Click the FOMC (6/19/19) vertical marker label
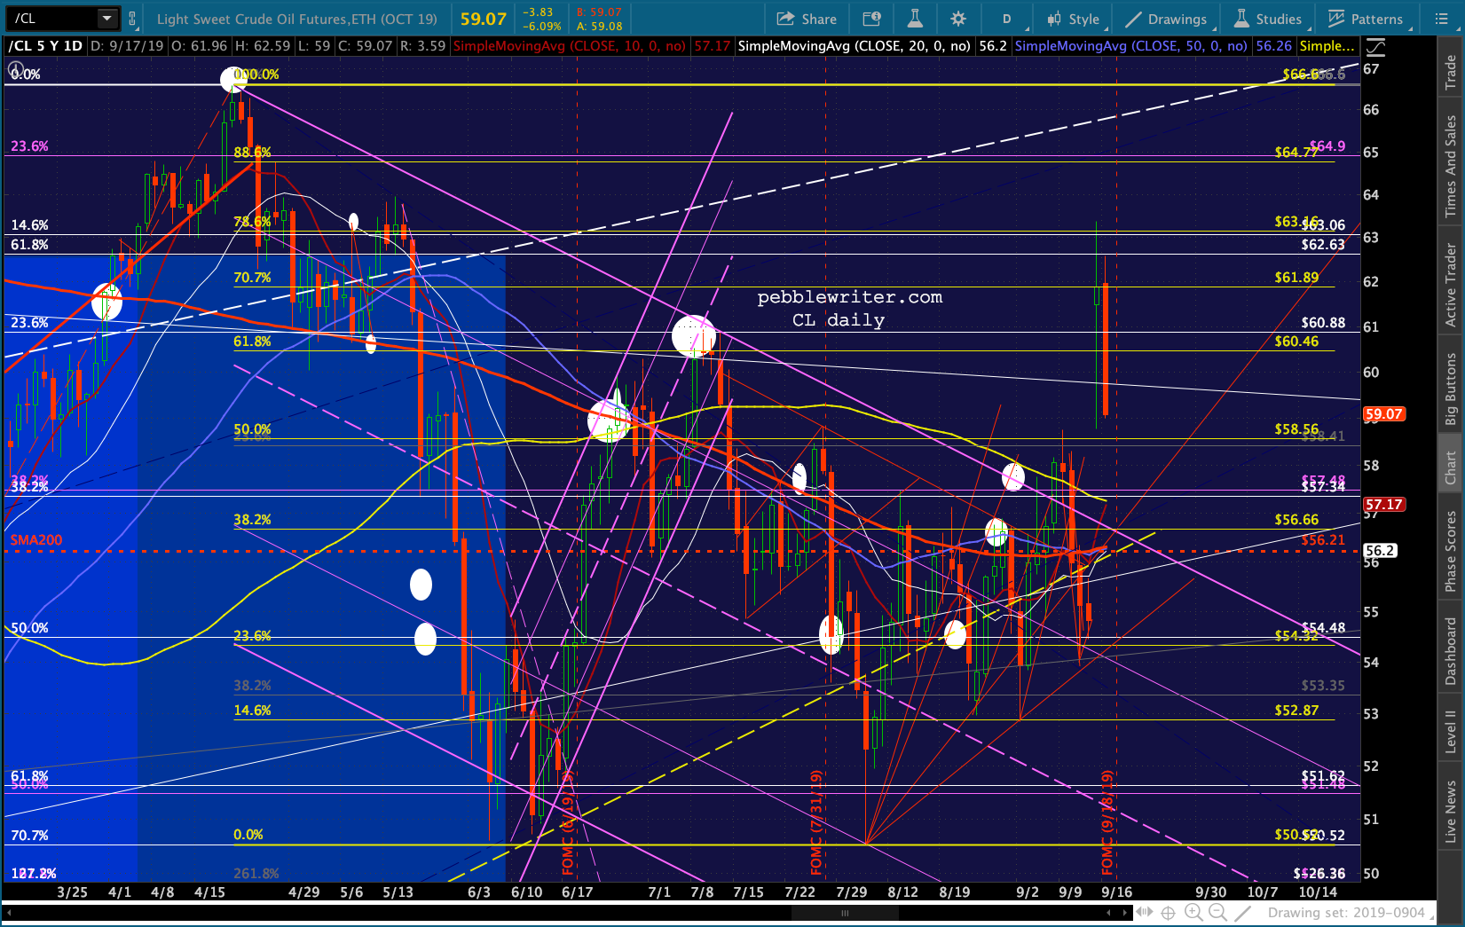 click(568, 822)
